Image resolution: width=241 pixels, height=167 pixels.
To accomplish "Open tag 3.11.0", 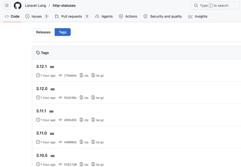I will pyautogui.click(x=42, y=133).
